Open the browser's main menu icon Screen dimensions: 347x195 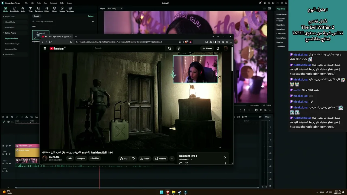click(x=231, y=42)
